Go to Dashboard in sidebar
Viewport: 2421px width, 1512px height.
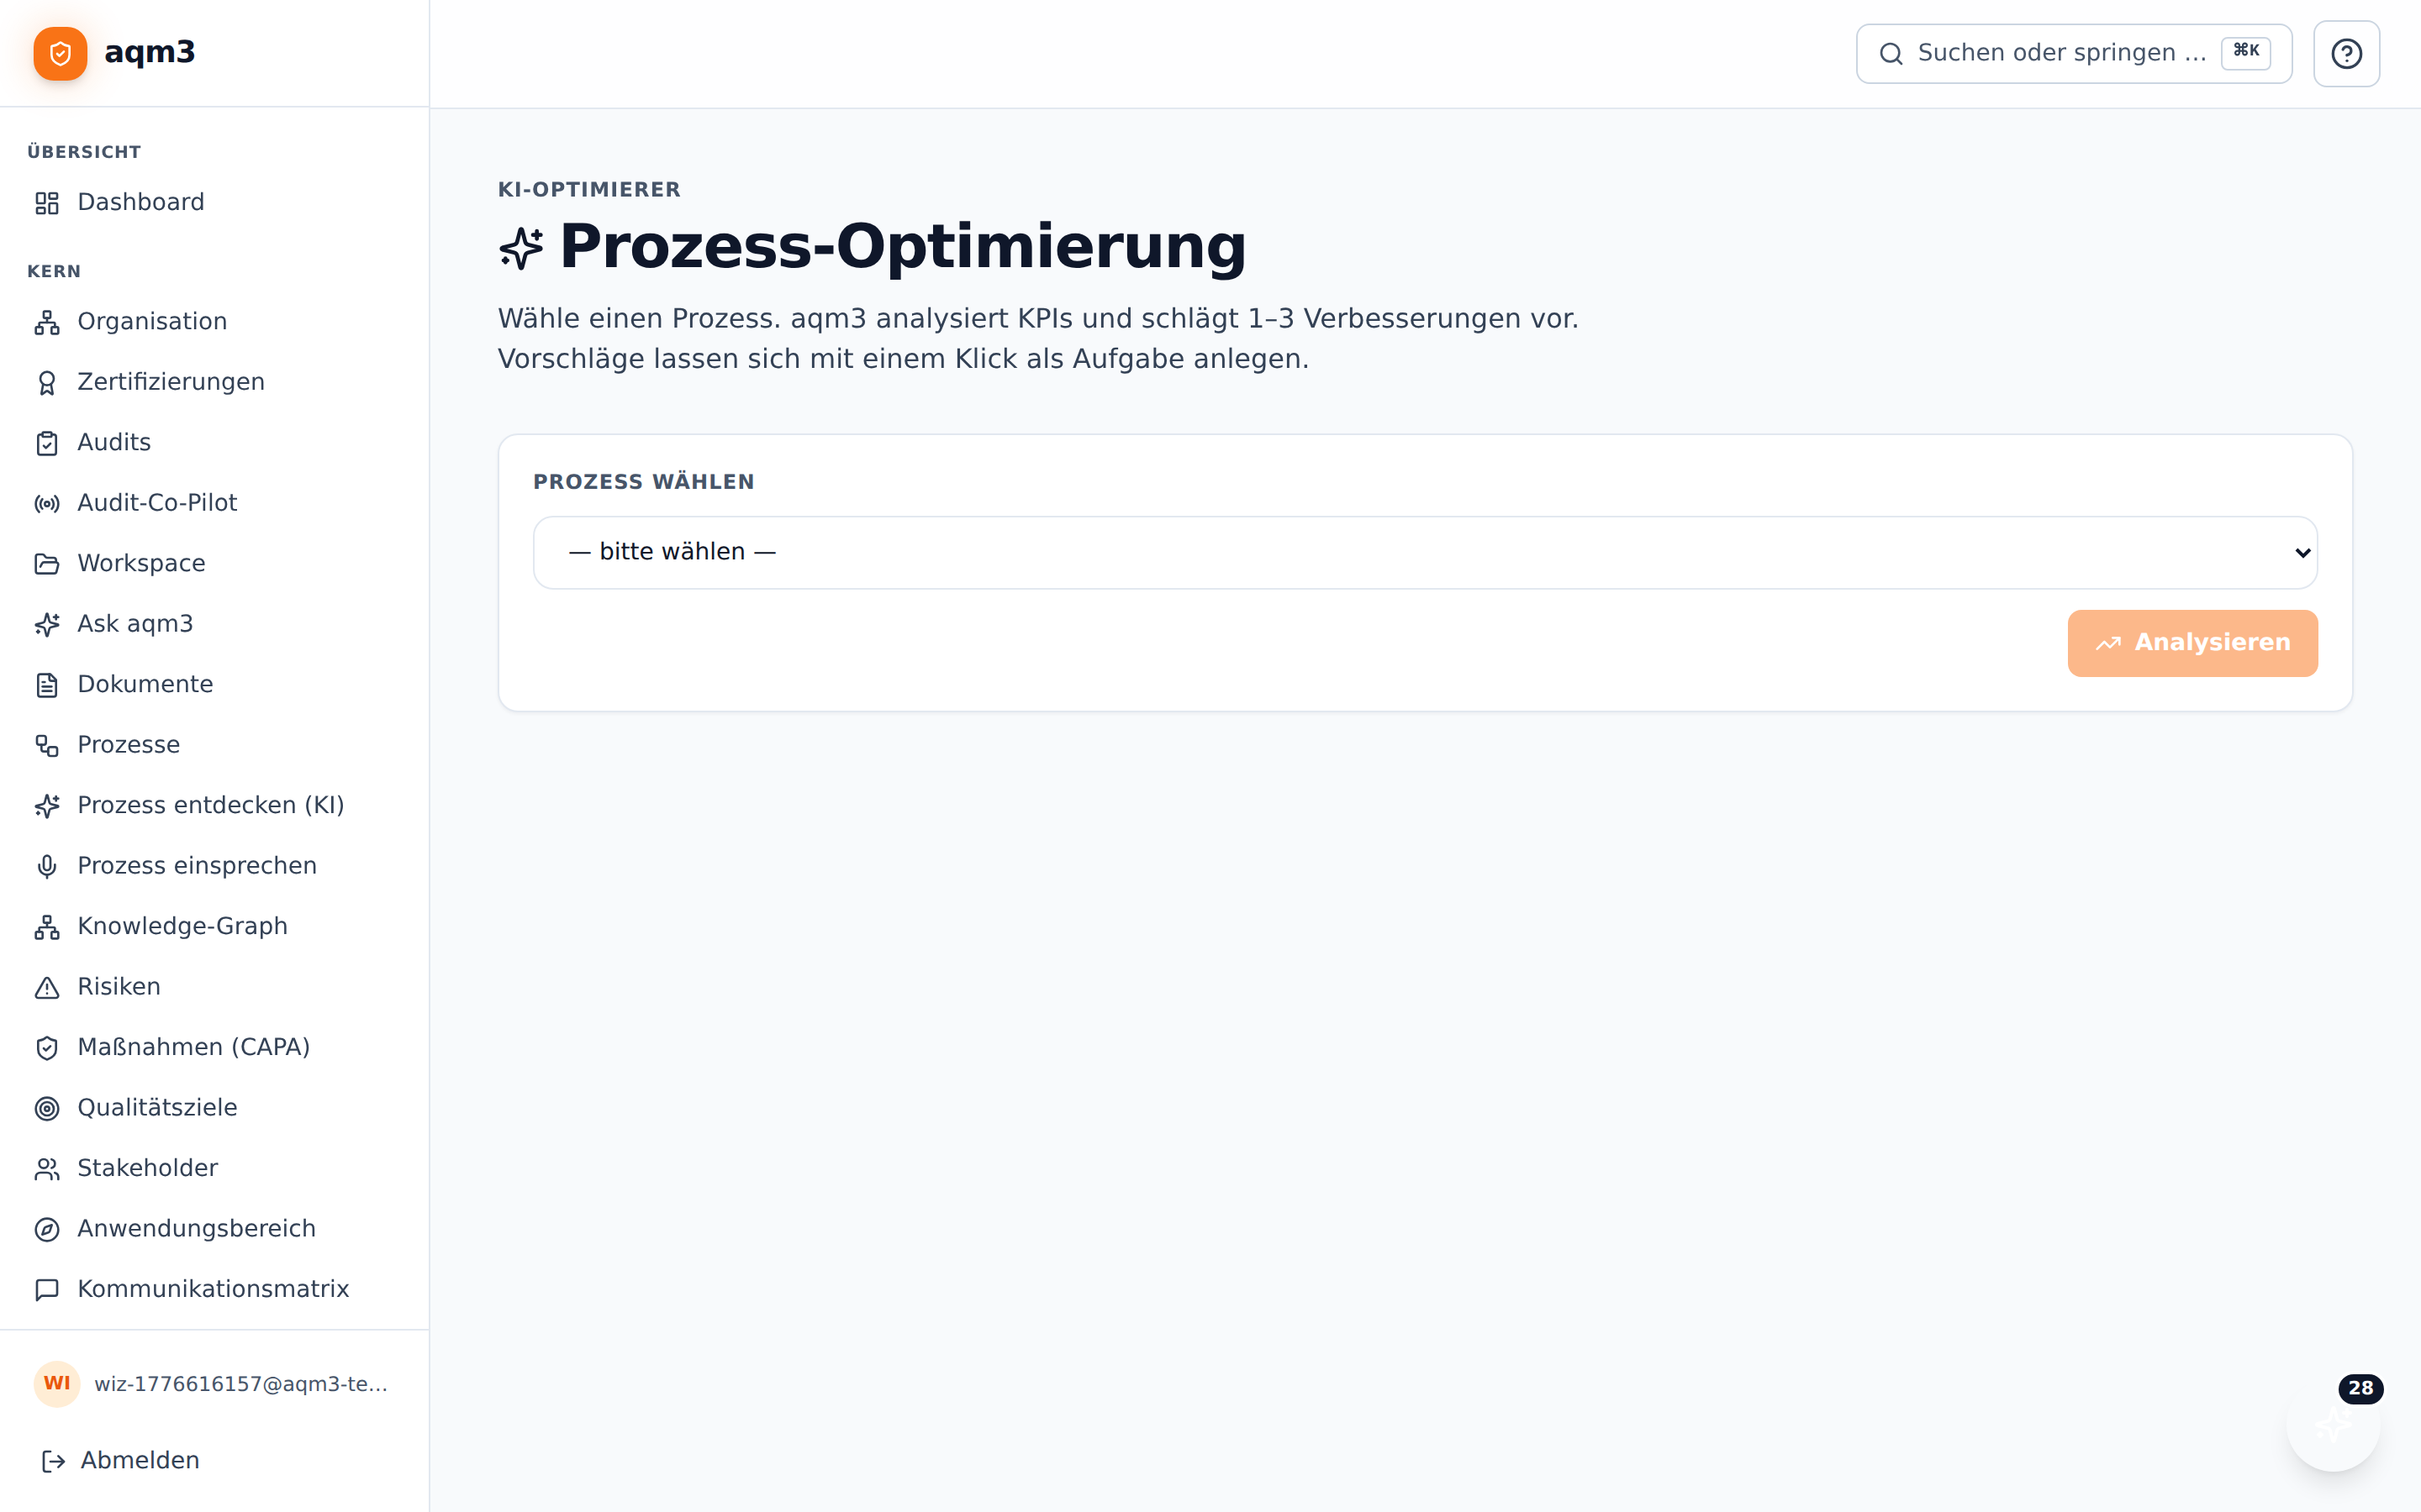pos(214,202)
